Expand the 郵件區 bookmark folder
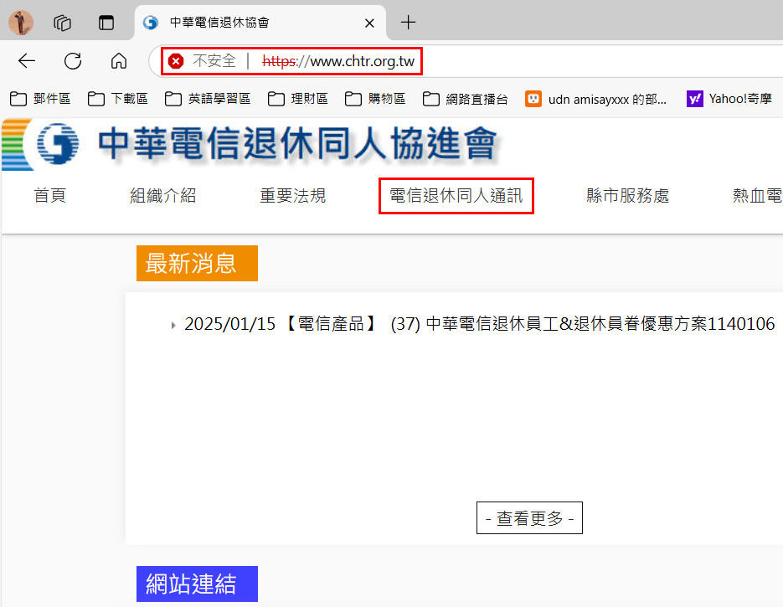Screen dimensions: 783x607 (40, 99)
